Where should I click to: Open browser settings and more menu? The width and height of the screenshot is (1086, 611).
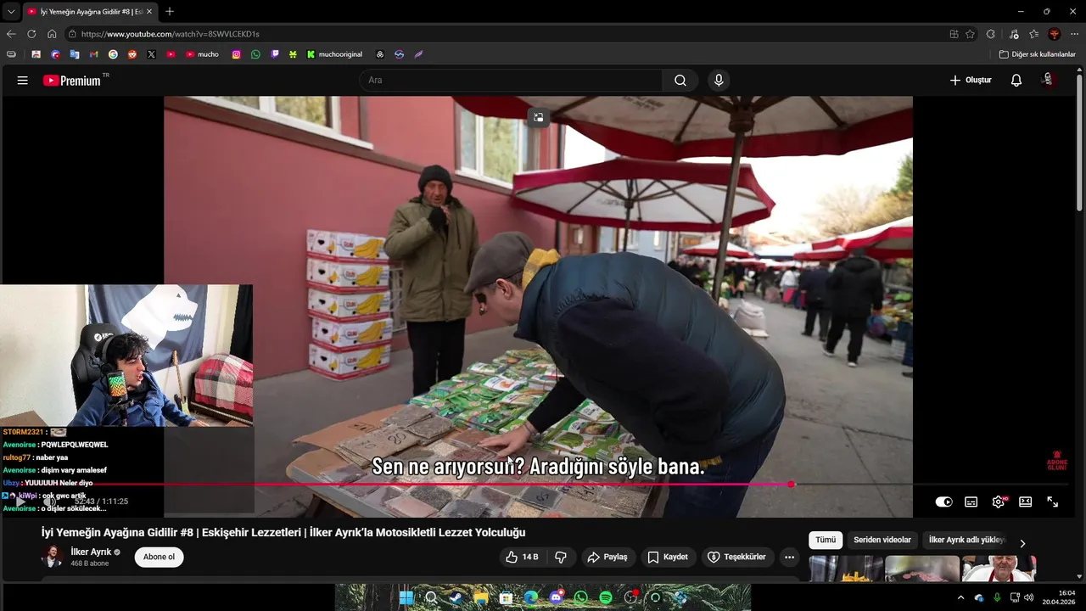[1074, 34]
